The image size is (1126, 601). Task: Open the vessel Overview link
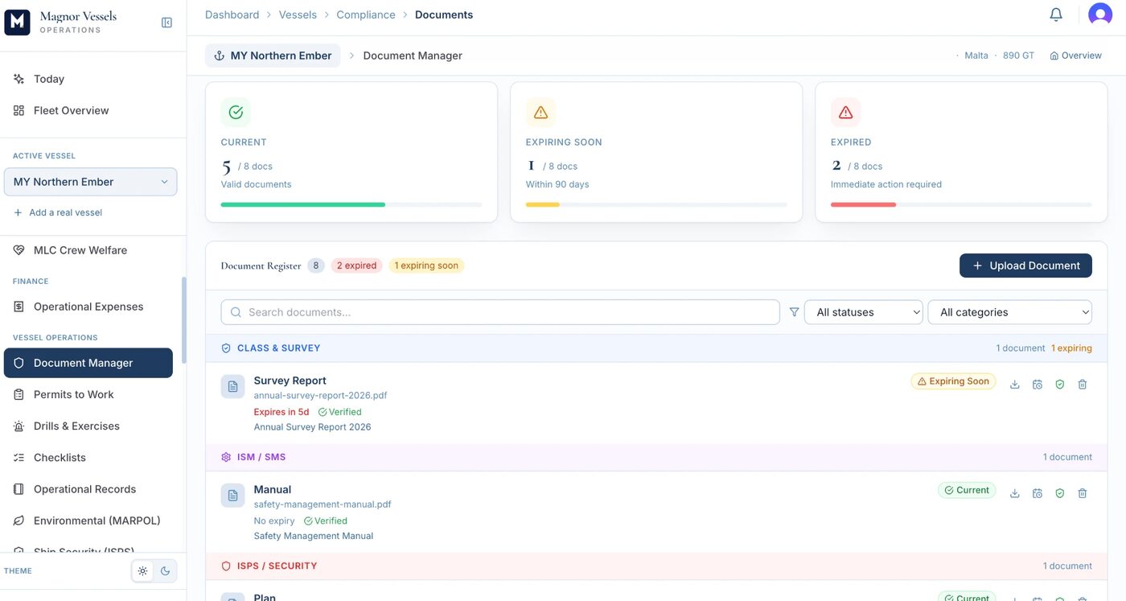[1076, 56]
